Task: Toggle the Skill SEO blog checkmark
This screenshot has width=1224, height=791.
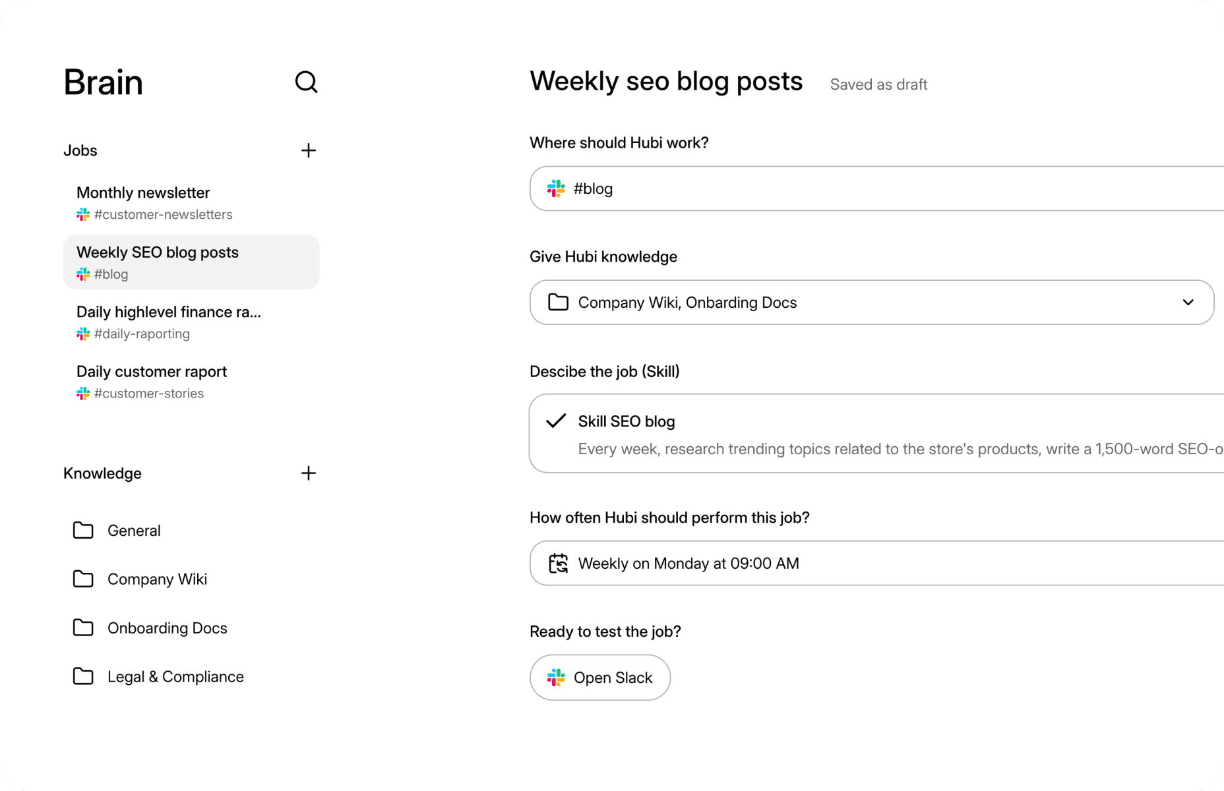Action: click(556, 421)
